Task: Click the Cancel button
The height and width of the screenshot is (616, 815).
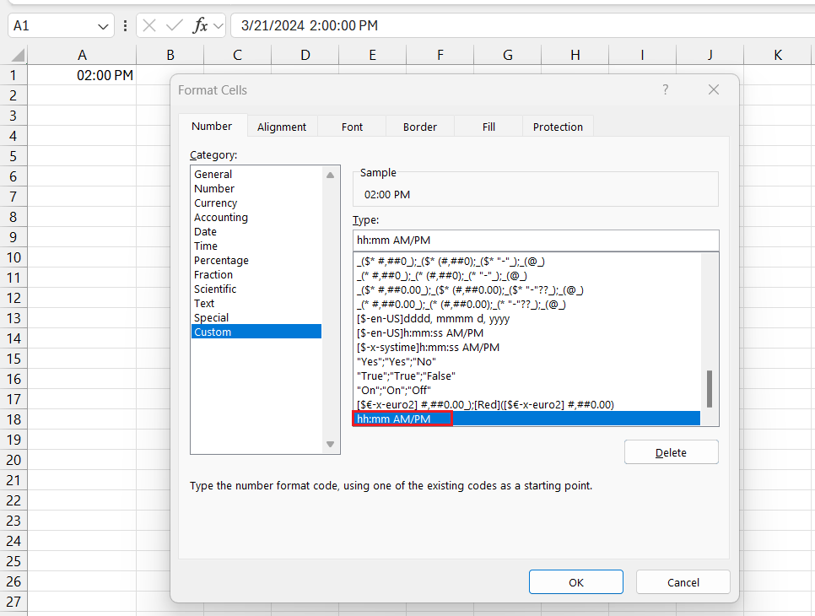Action: pyautogui.click(x=683, y=582)
